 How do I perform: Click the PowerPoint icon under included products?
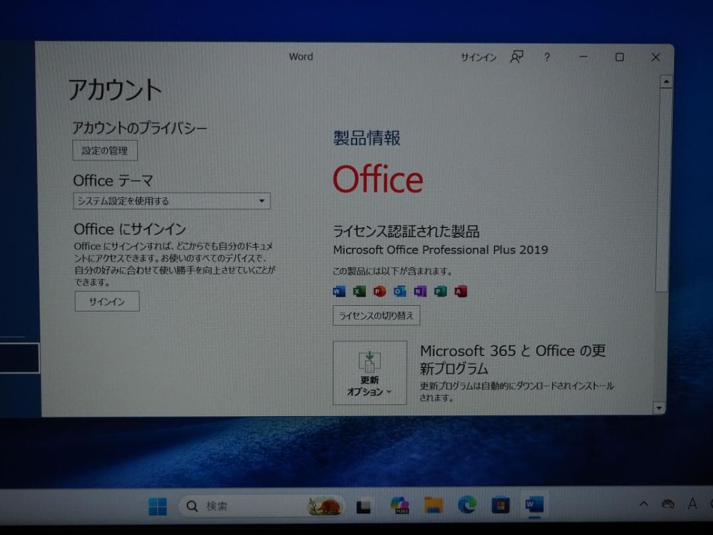coord(380,291)
